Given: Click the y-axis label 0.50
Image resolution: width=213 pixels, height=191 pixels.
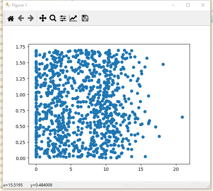Looking at the screenshot, I should coord(20,126).
